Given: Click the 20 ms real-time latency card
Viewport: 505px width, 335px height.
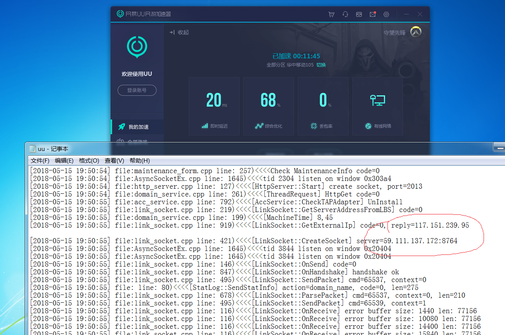Looking at the screenshot, I should point(214,106).
